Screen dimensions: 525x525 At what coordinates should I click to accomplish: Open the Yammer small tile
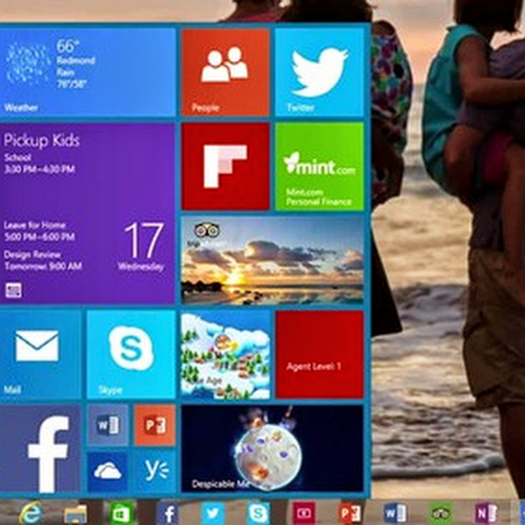[x=155, y=472]
